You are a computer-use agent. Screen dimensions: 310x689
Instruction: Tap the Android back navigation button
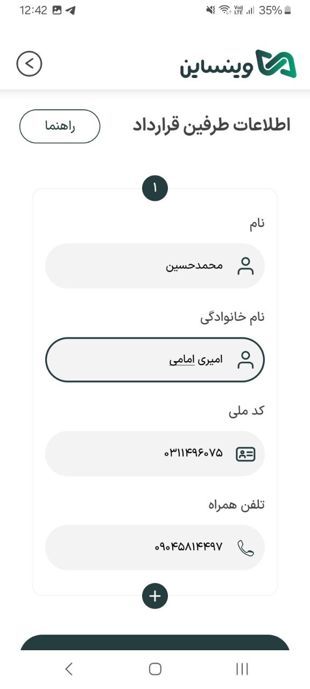68,669
